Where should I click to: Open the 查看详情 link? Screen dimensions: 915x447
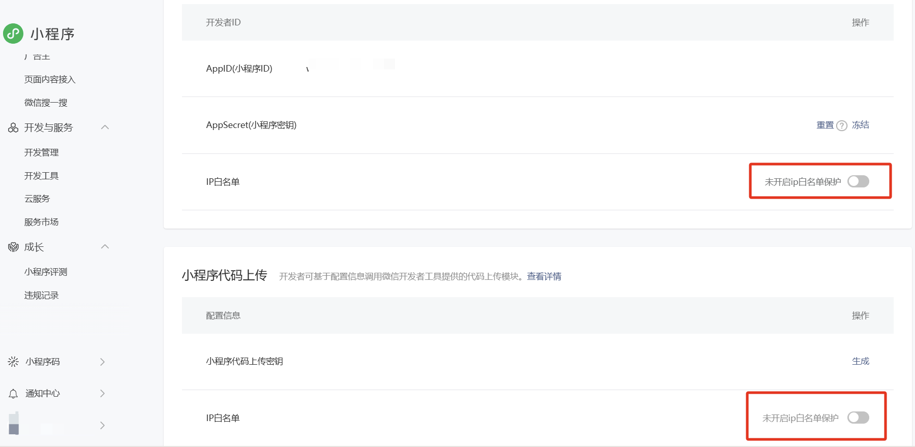coord(544,276)
